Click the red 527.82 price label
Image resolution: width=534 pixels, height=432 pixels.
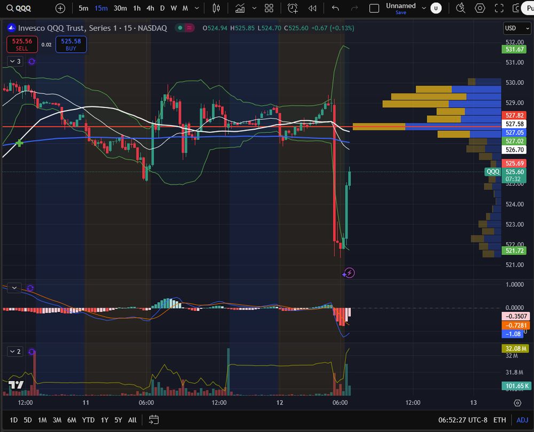[514, 115]
